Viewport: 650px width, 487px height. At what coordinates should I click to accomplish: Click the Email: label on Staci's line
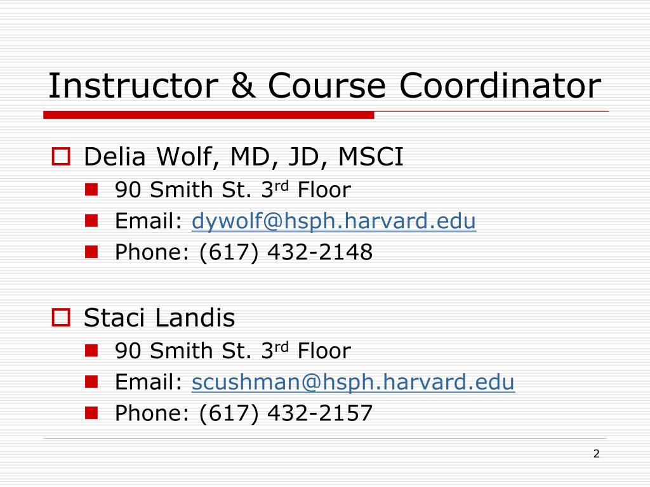(149, 382)
